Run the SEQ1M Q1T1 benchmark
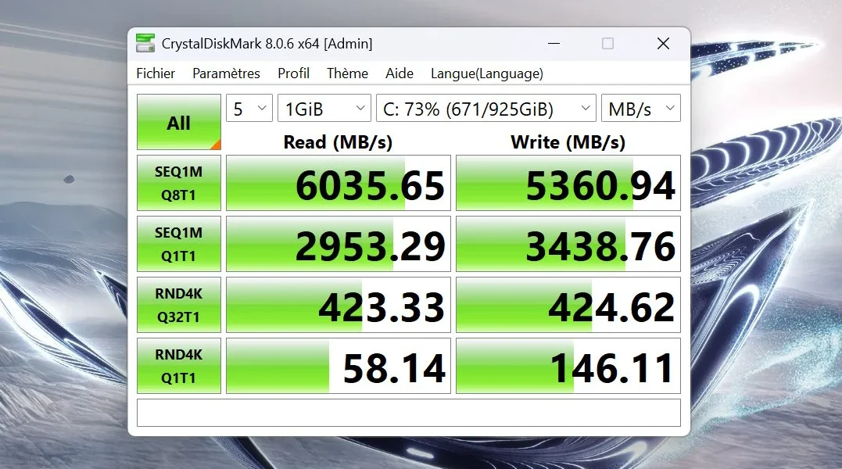This screenshot has height=469, width=842. [178, 243]
